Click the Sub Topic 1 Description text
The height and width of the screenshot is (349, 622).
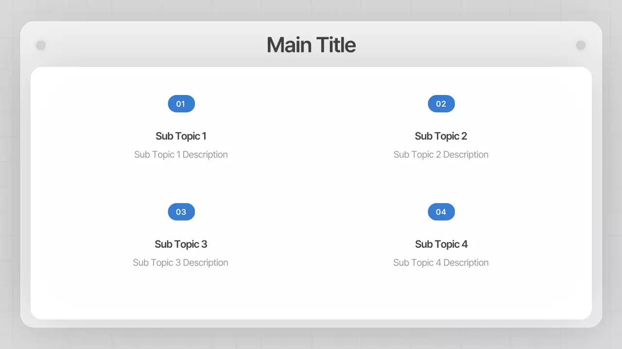[x=181, y=155]
